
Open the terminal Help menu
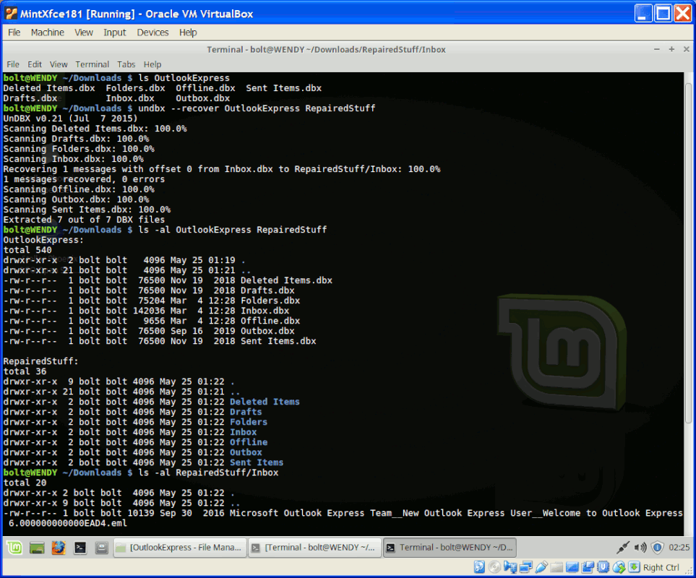point(152,64)
